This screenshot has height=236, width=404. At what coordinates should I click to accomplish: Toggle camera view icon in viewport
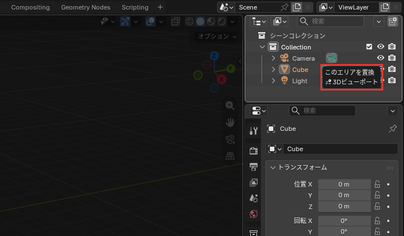230,139
